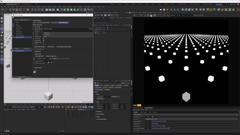Toggle the Enable checkbox in Render AOV group
The image size is (240, 135).
click(x=39, y=27)
